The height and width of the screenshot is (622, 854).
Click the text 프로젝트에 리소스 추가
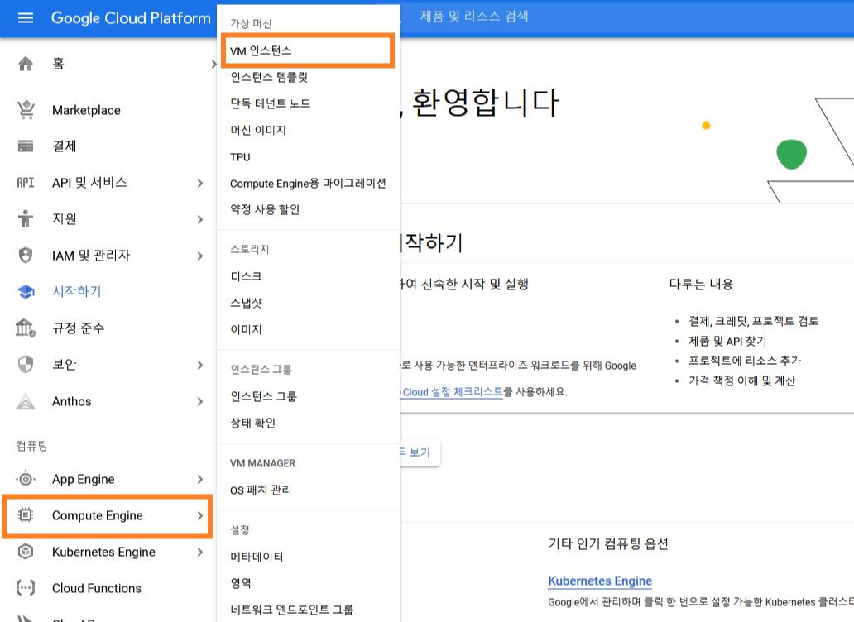pyautogui.click(x=745, y=361)
